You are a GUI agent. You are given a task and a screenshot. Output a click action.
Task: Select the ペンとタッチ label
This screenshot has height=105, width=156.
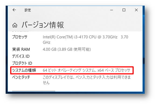21,77
